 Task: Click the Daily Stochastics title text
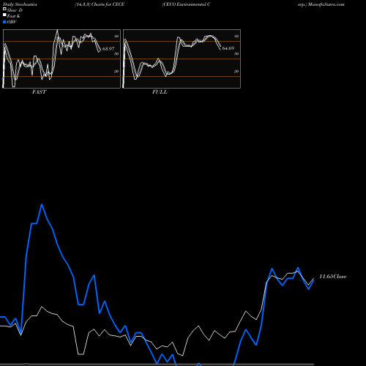click(x=20, y=4)
